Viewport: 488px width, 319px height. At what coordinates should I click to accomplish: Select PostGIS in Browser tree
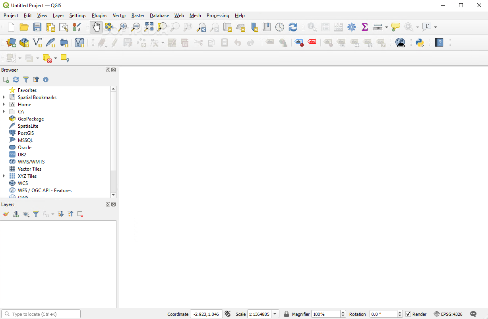(x=26, y=133)
